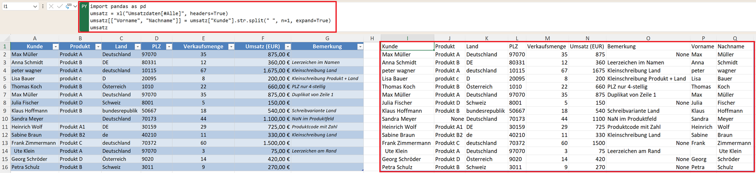This screenshot has width=756, height=173.
Task: Click the formula bar three-dot handle
Action: [43, 6]
